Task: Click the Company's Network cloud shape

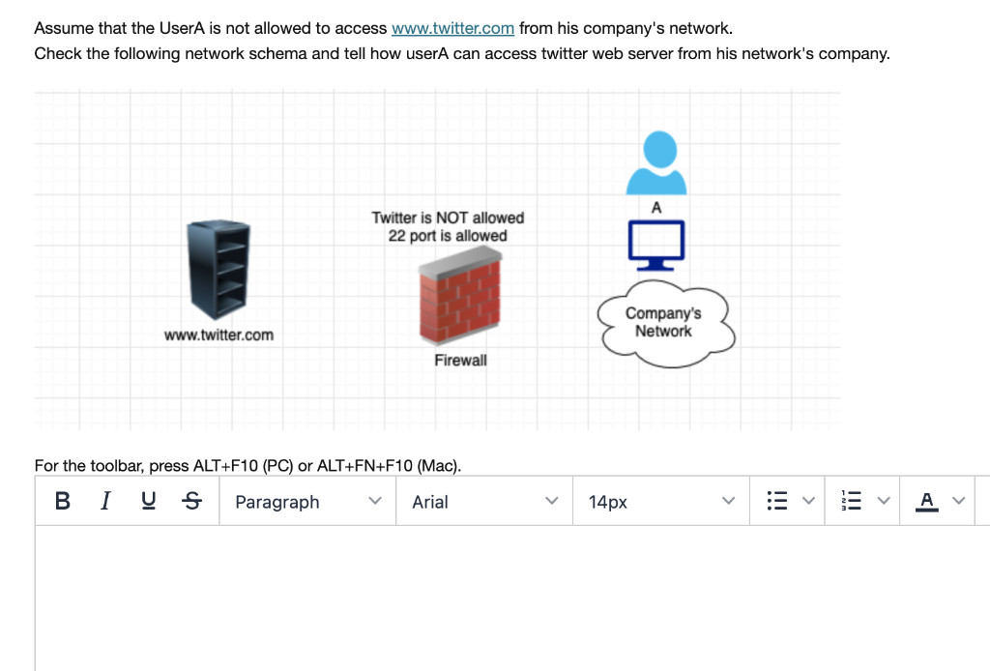Action: click(666, 323)
